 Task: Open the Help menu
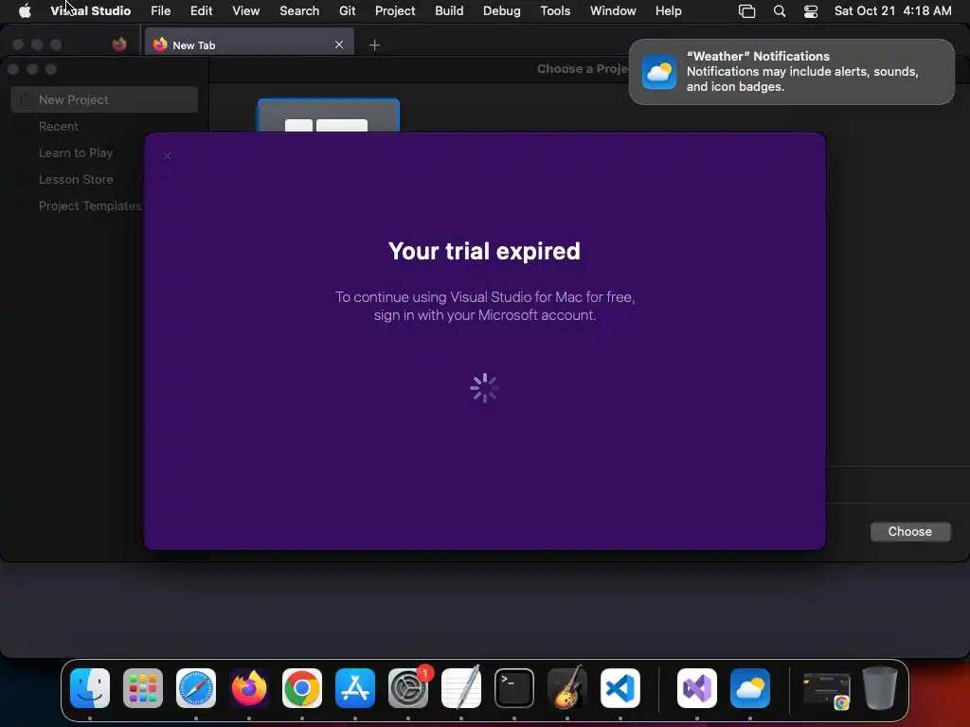point(668,10)
